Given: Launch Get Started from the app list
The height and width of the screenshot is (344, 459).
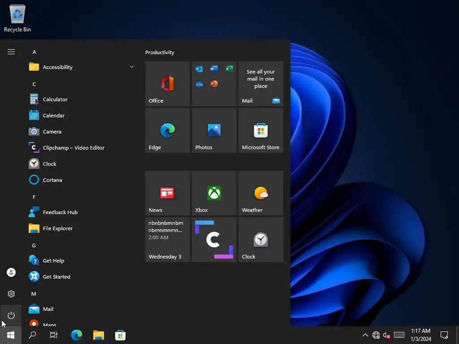Looking at the screenshot, I should [x=82, y=277].
